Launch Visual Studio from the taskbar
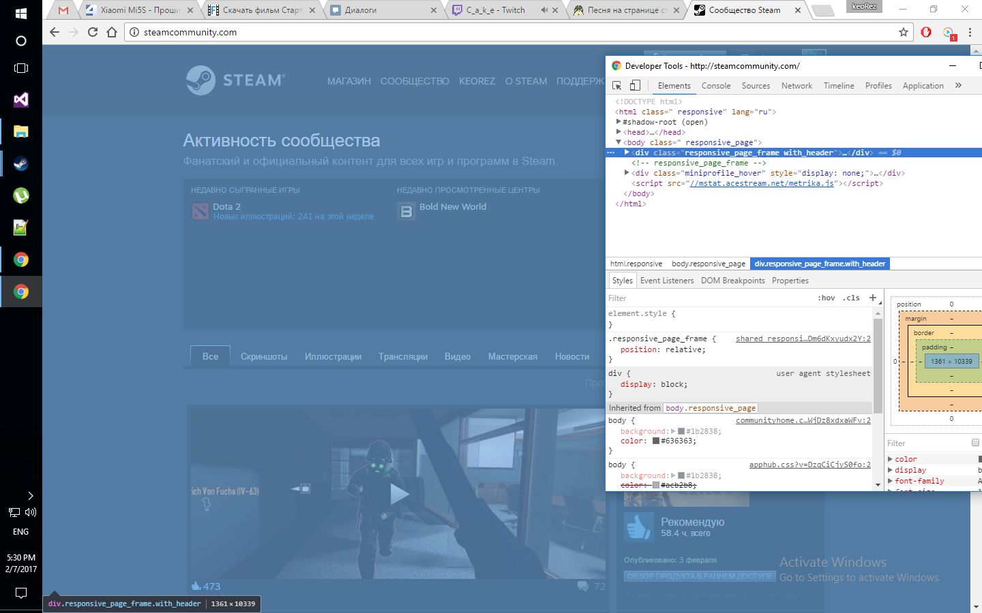This screenshot has height=613, width=982. 21,99
